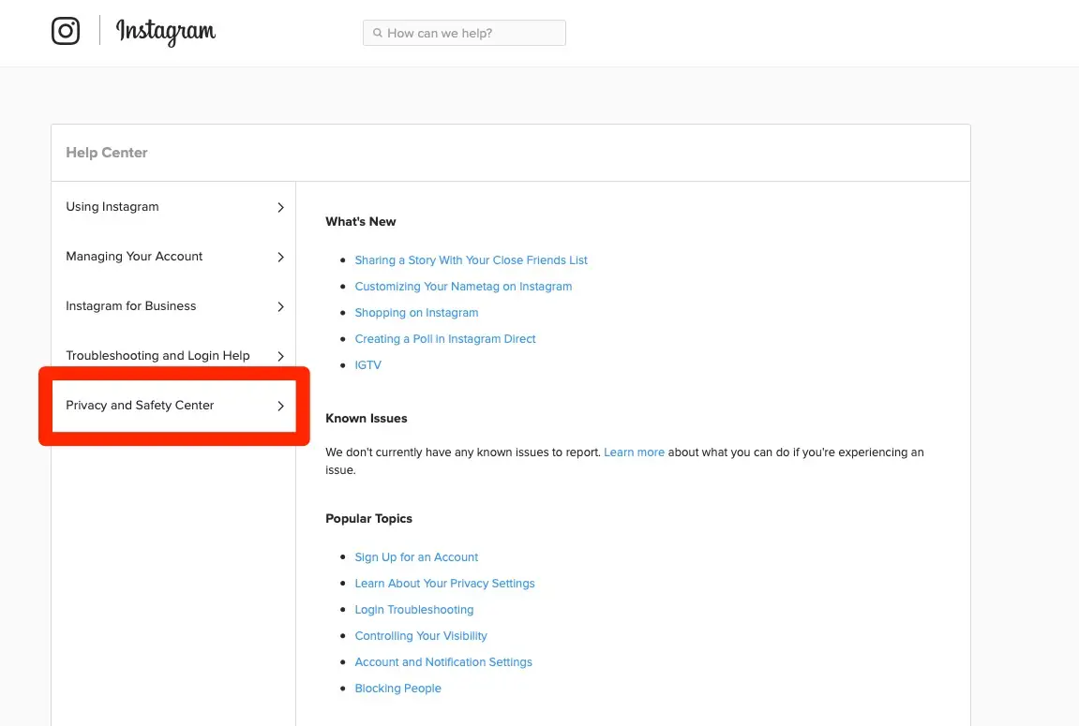Viewport: 1079px width, 726px height.
Task: Click the search magnifier icon
Action: pos(377,33)
